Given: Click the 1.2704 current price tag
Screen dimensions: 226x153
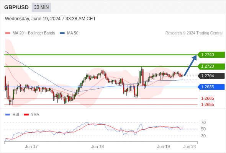Looking at the screenshot, I should click(x=211, y=76).
